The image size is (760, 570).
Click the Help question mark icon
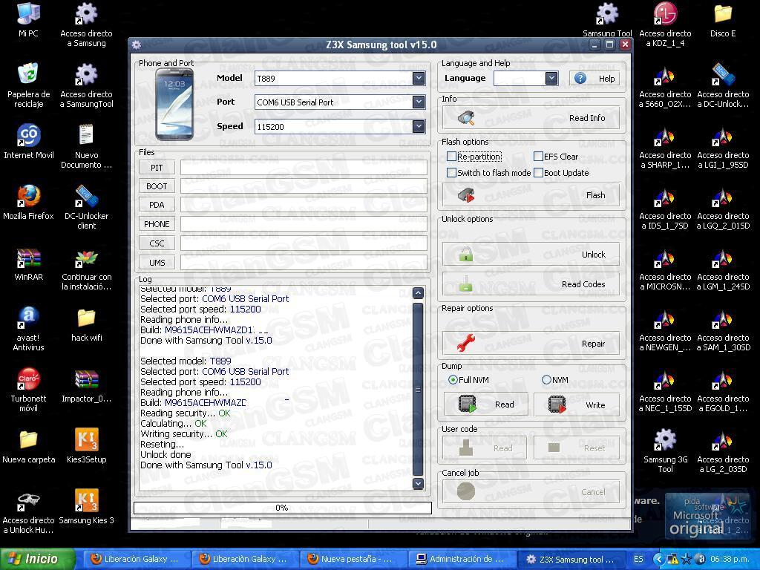[580, 78]
